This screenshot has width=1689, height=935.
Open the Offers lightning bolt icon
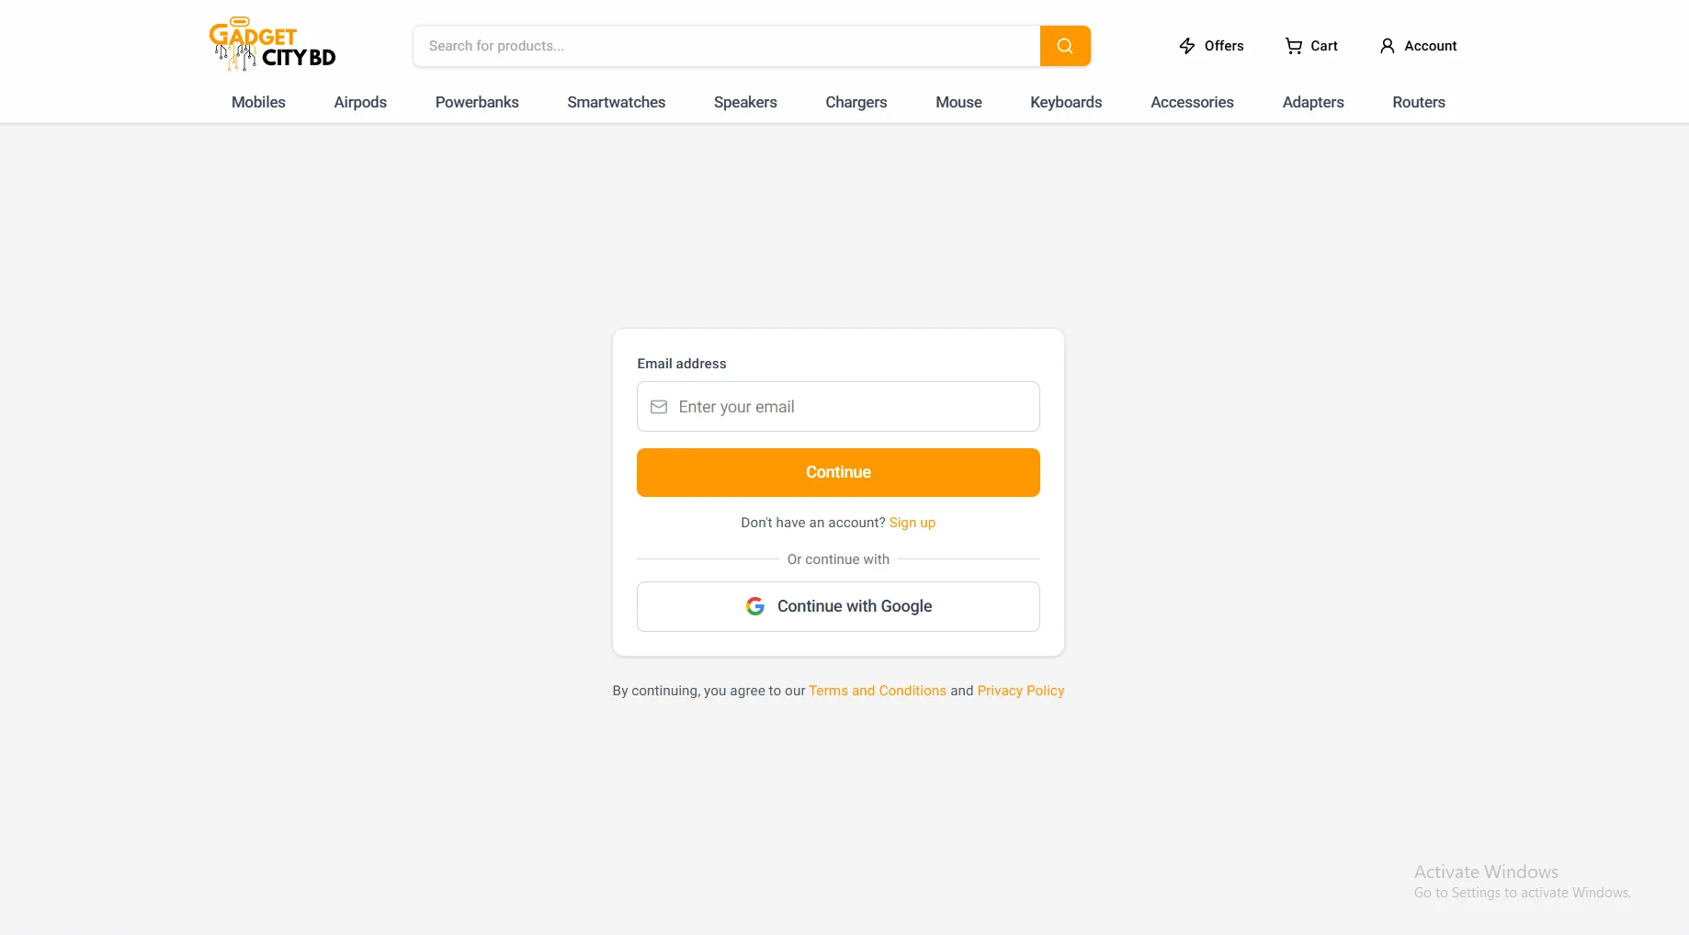[x=1185, y=45]
